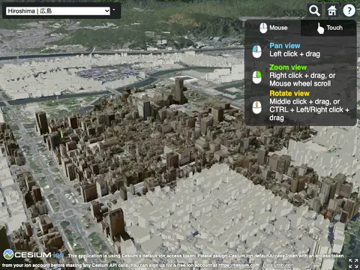Open the cesium.com sign-up link
360x270 pixels.
point(238,265)
